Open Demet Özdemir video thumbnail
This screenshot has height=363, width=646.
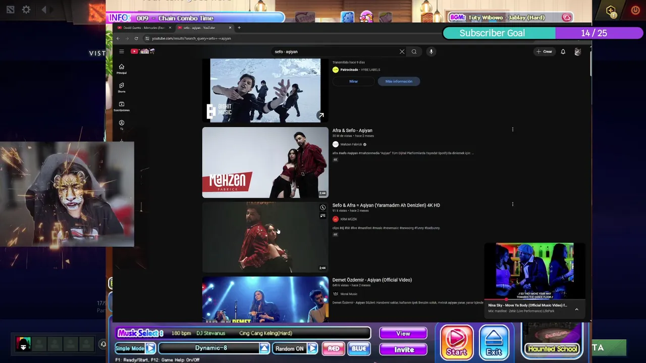point(265,299)
